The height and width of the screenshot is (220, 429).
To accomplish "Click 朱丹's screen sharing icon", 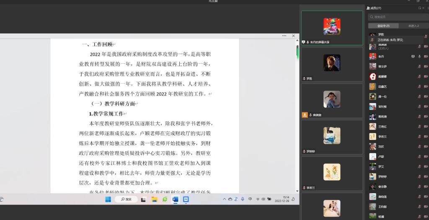I will [413, 56].
